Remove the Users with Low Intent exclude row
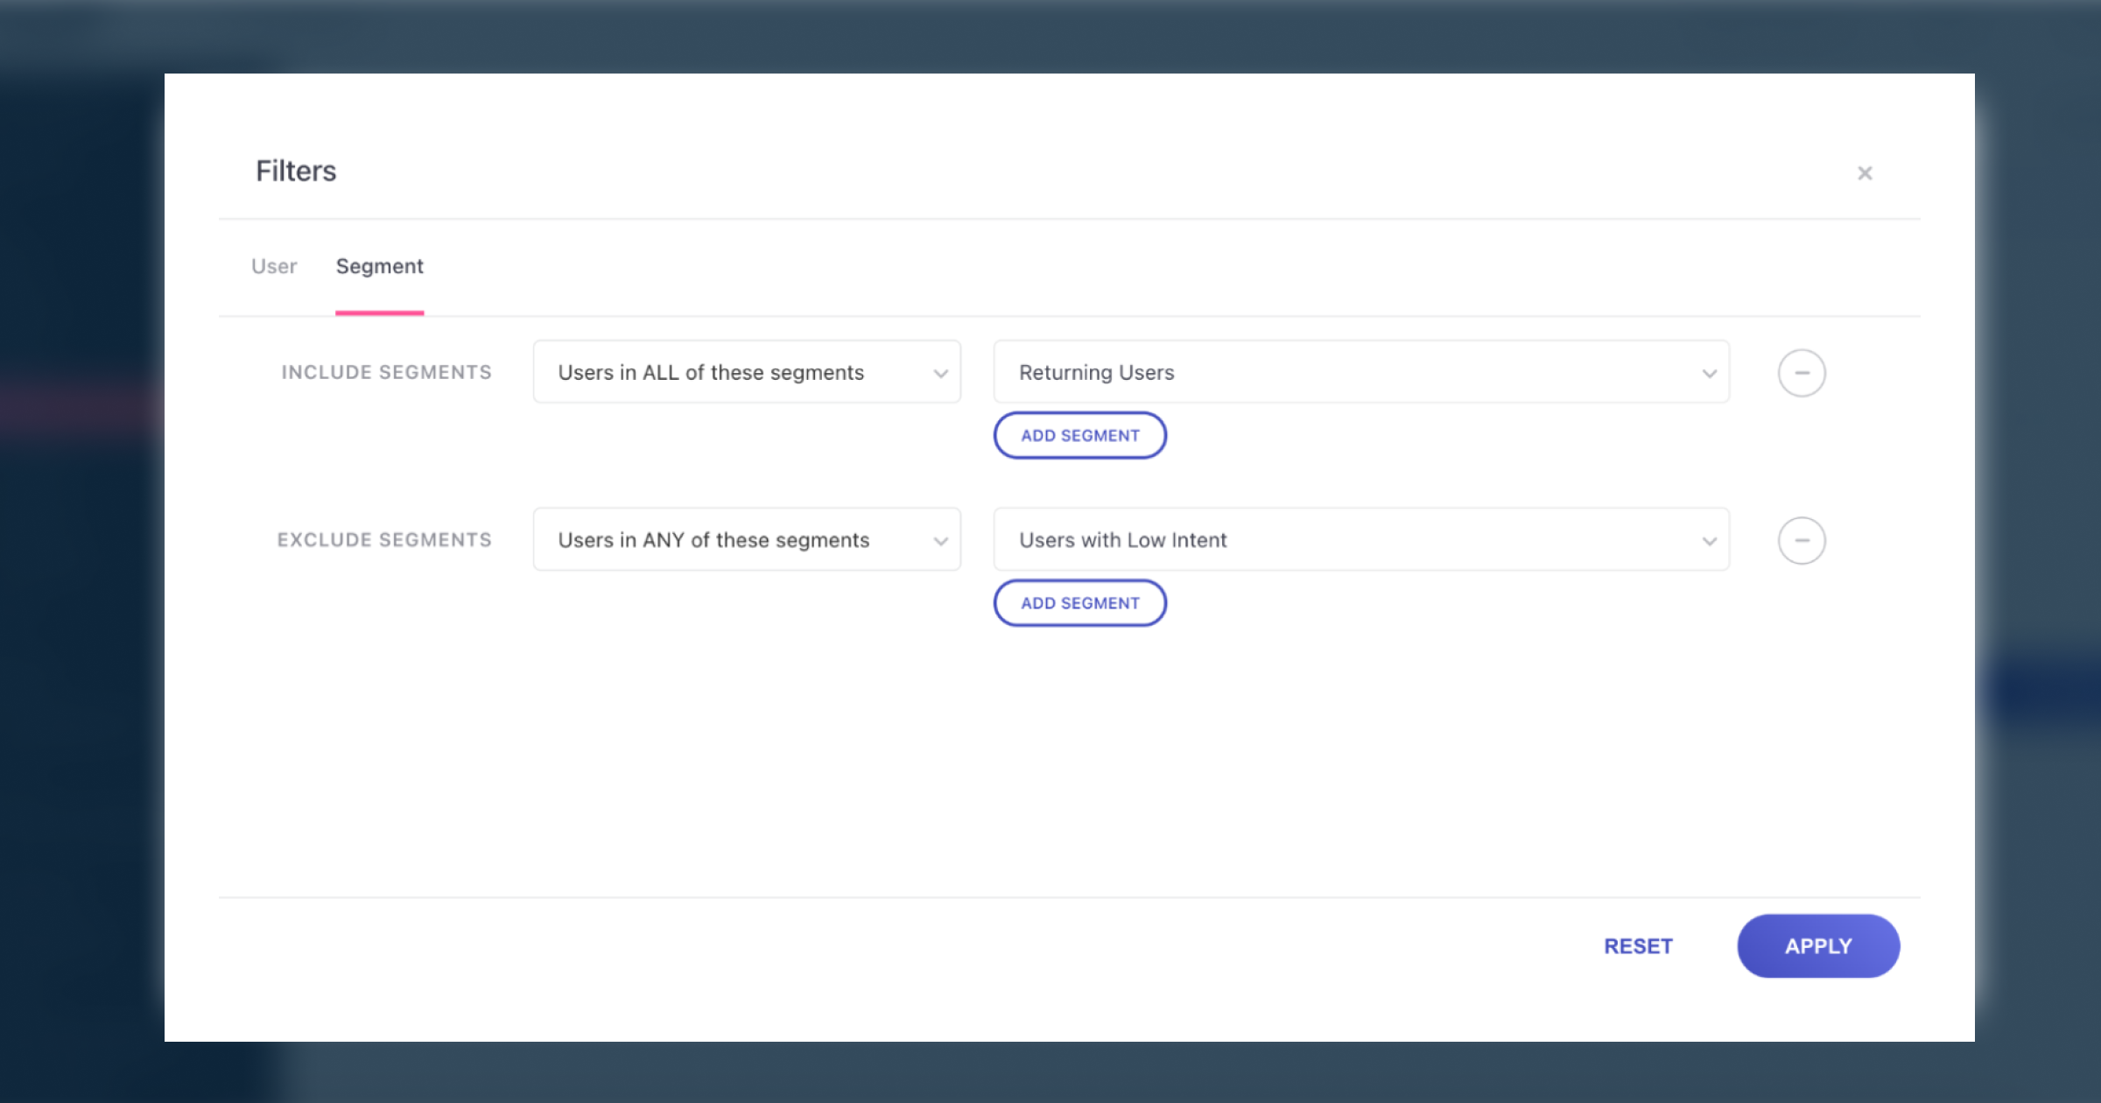Viewport: 2101px width, 1103px height. click(x=1801, y=540)
